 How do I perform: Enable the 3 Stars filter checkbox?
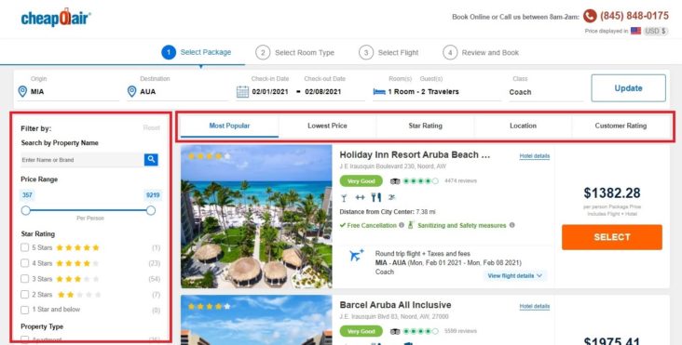coord(25,279)
